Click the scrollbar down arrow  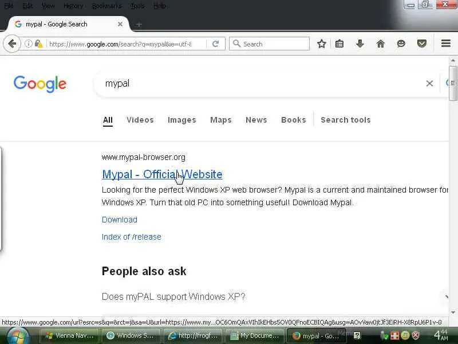pos(453,312)
